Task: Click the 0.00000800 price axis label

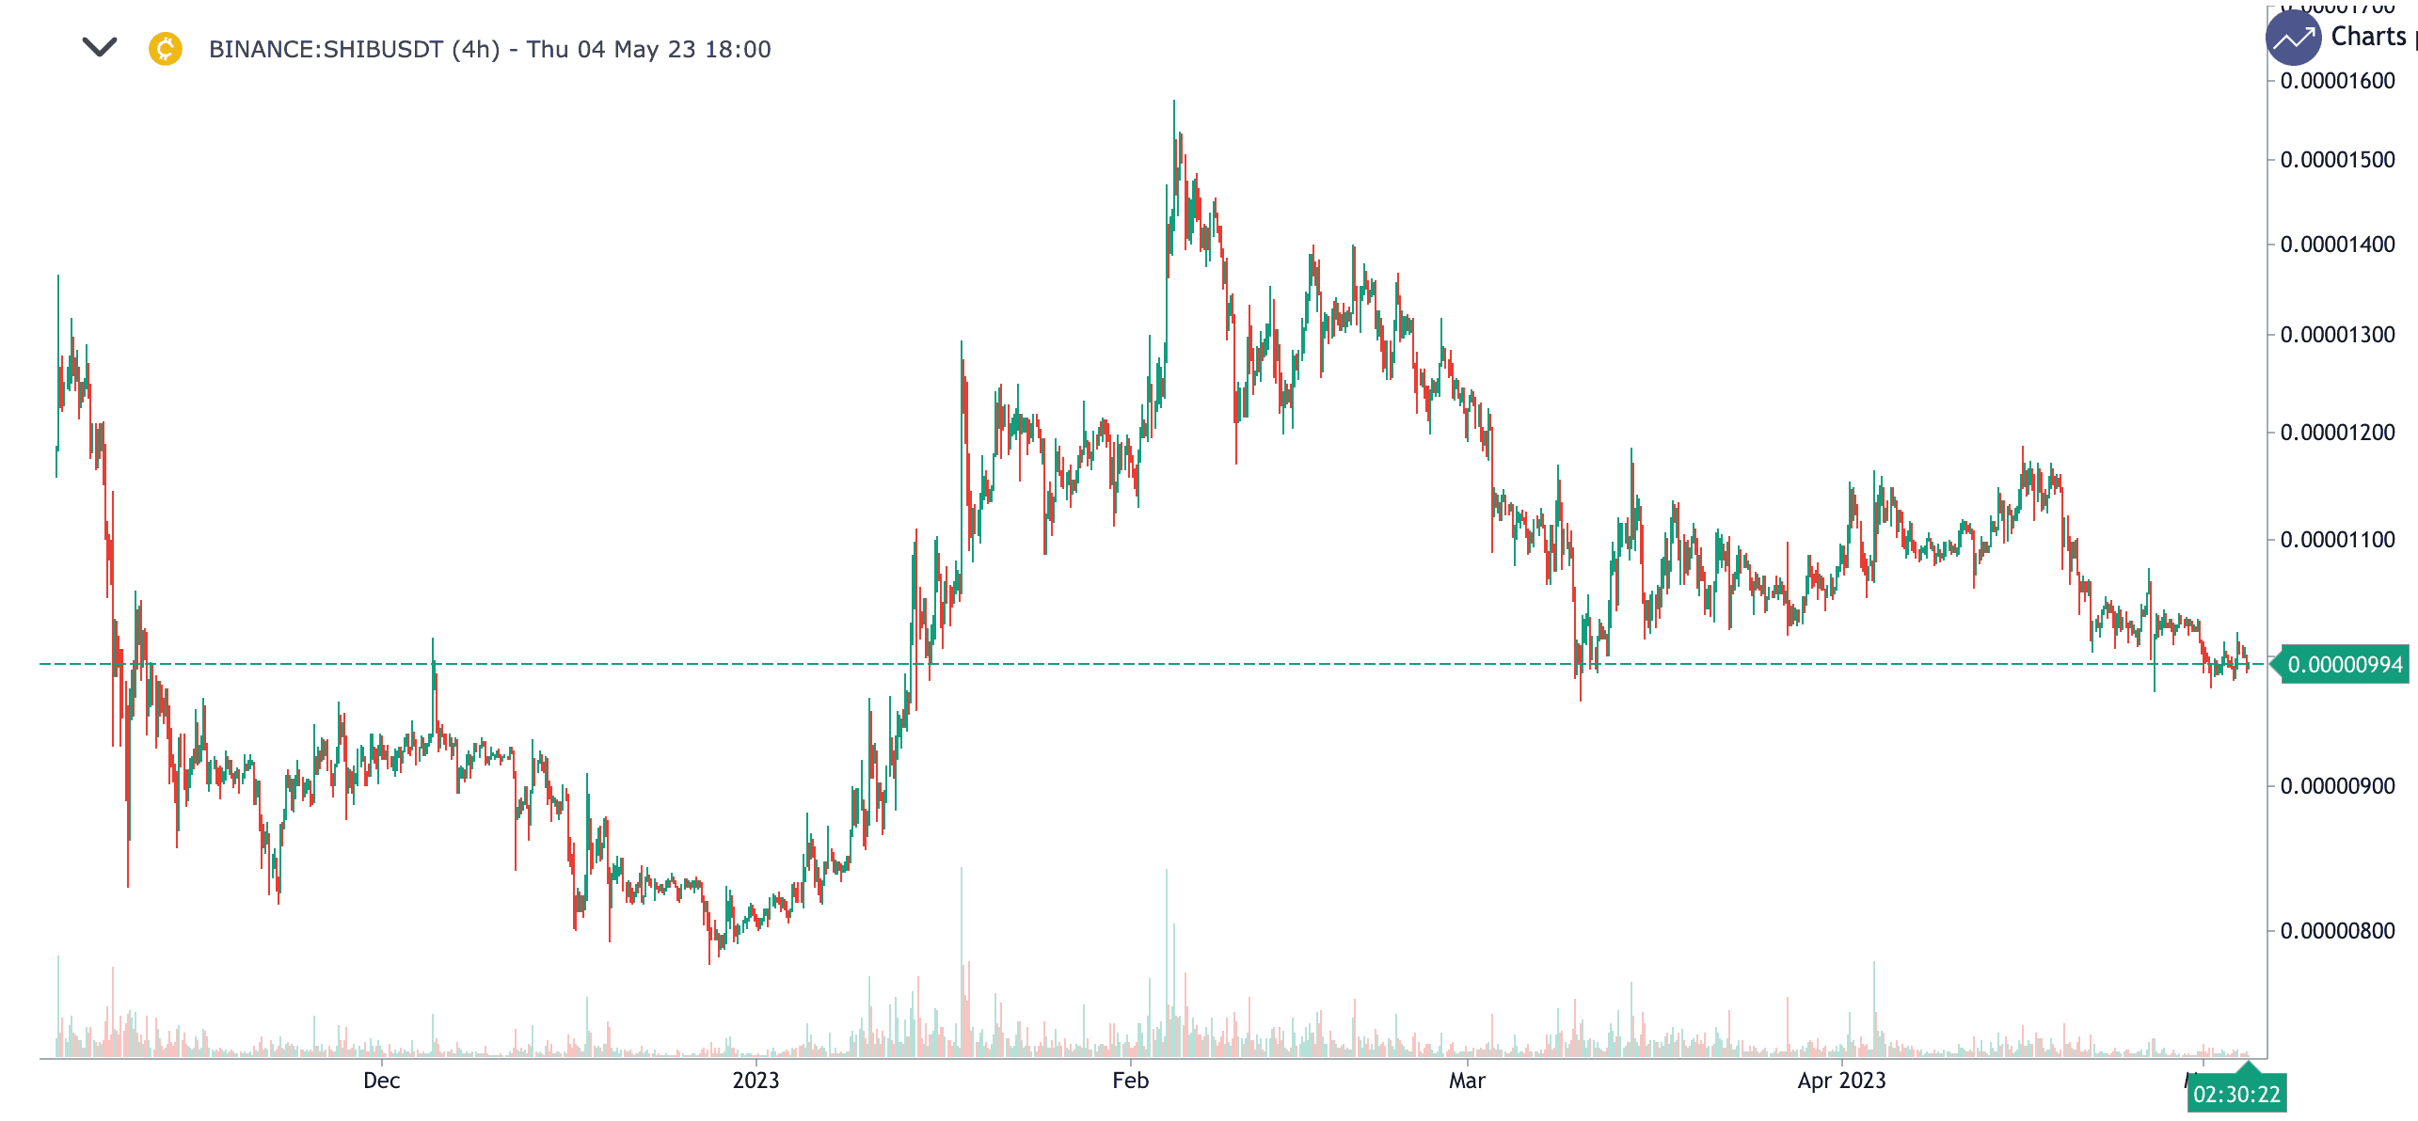Action: 2337,931
